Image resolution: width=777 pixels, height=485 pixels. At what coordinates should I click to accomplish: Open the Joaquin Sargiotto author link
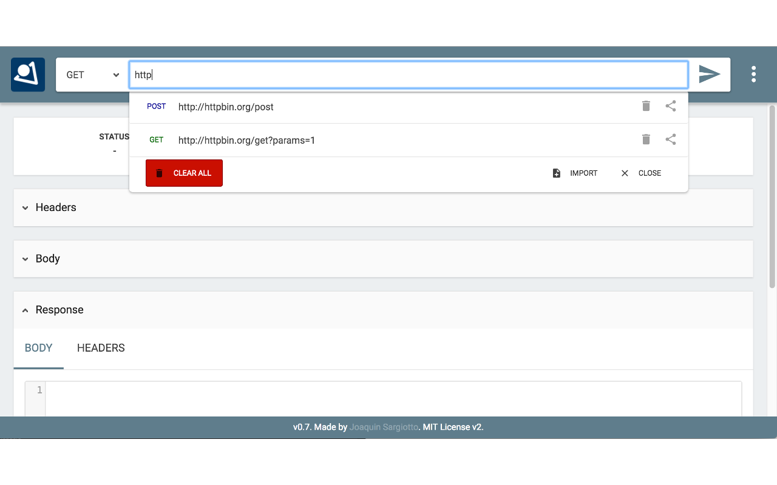tap(384, 427)
